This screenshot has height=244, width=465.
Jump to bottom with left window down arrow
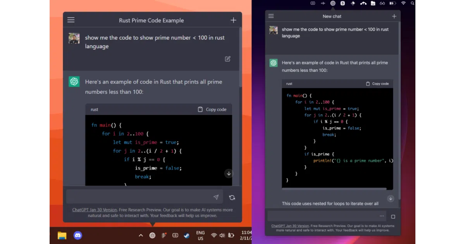tap(229, 174)
